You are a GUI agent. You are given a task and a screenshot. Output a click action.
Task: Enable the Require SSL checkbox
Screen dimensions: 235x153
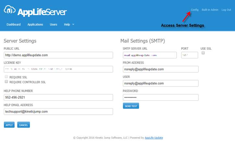click(6, 77)
